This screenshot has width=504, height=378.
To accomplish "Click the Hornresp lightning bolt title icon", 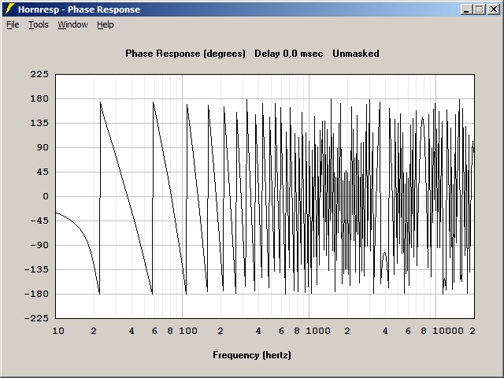I will [10, 9].
